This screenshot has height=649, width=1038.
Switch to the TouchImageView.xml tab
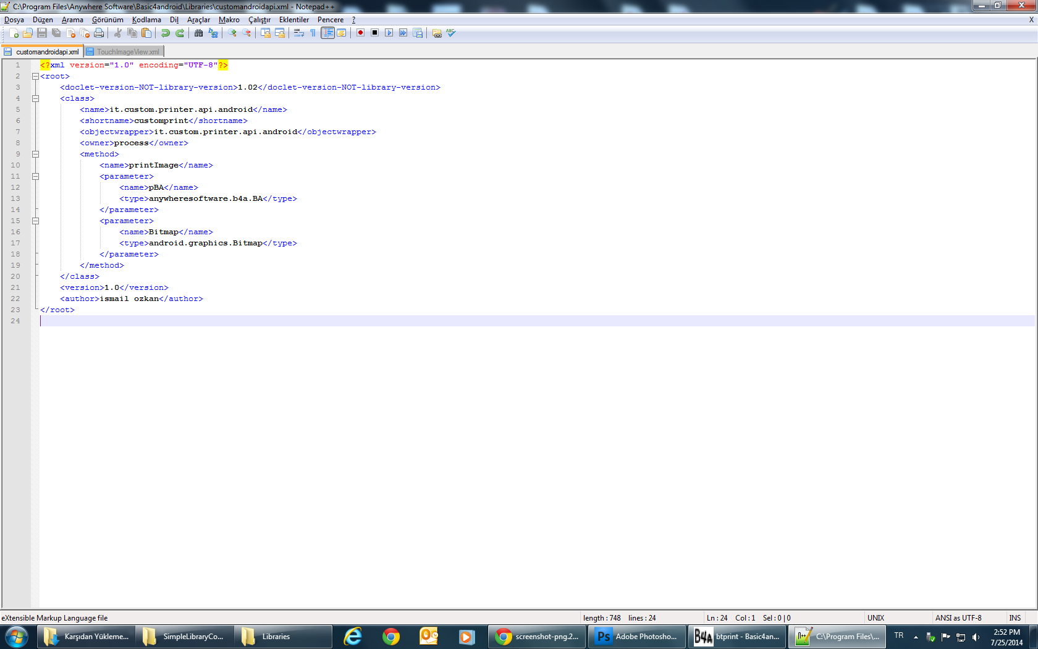point(124,52)
